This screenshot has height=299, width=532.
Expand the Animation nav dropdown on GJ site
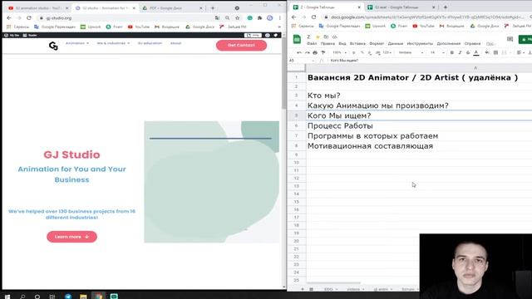[77, 43]
